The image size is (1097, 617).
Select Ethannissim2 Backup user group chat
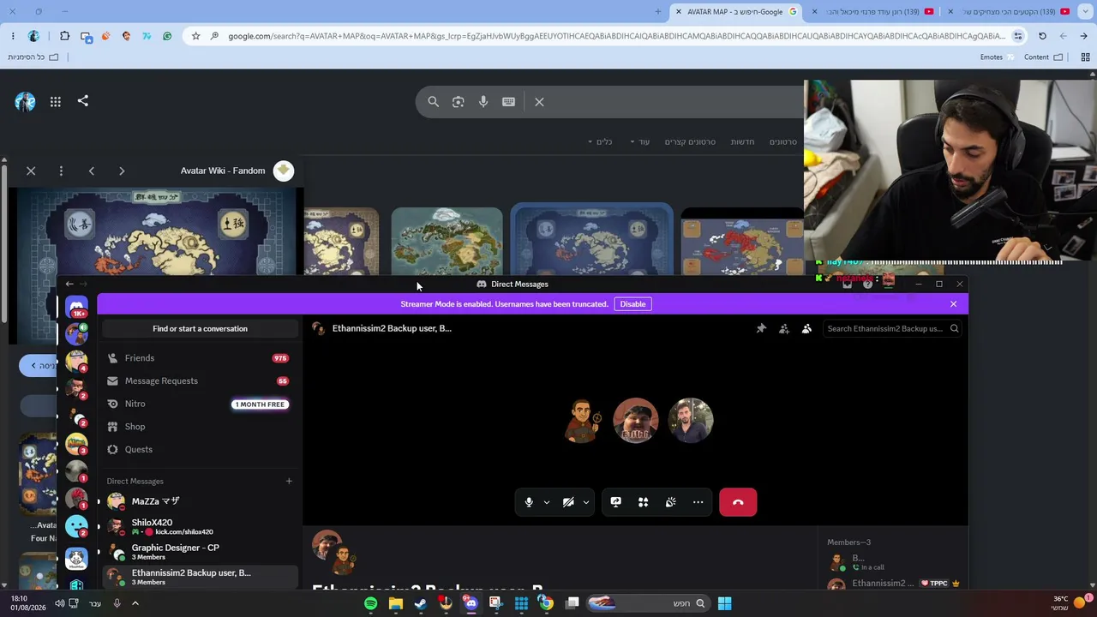click(200, 577)
